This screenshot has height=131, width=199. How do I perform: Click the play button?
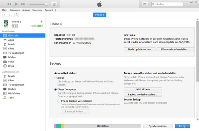tap(16, 4)
